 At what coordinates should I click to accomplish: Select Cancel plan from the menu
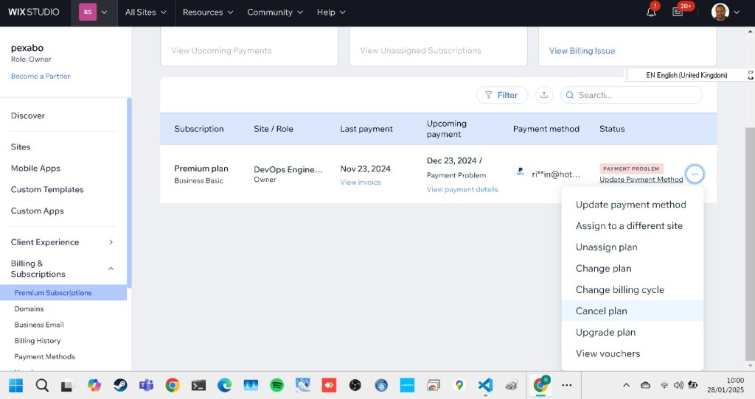[633, 311]
